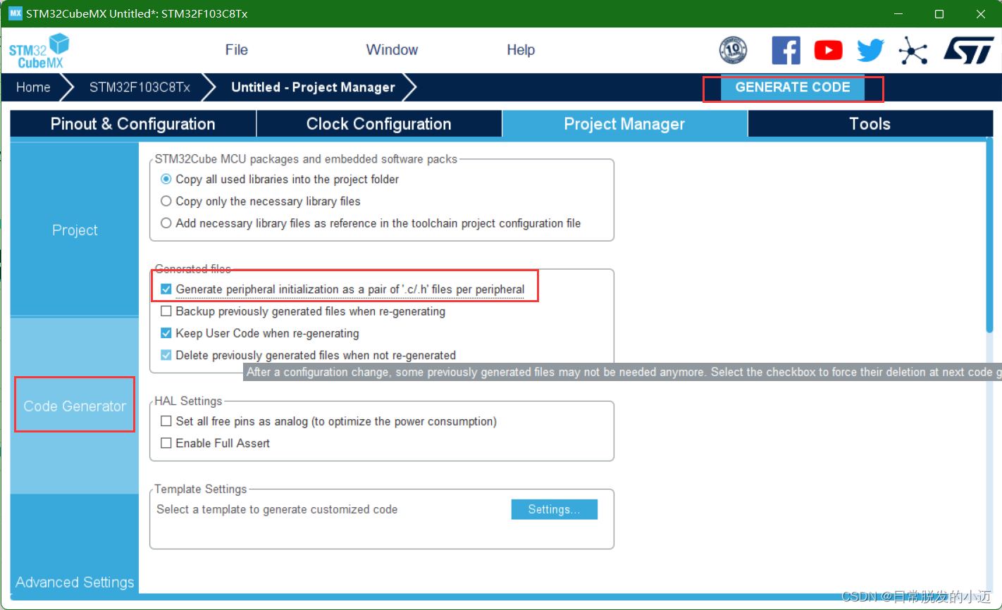Enable Backup previously generated files checkbox
Screen dimensions: 1002x610
tap(166, 311)
